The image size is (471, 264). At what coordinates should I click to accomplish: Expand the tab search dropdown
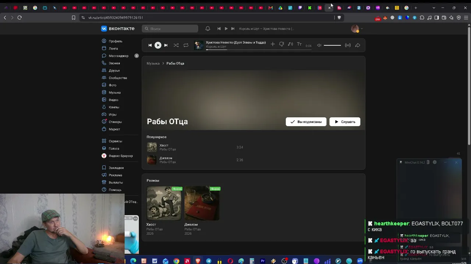tap(434, 8)
